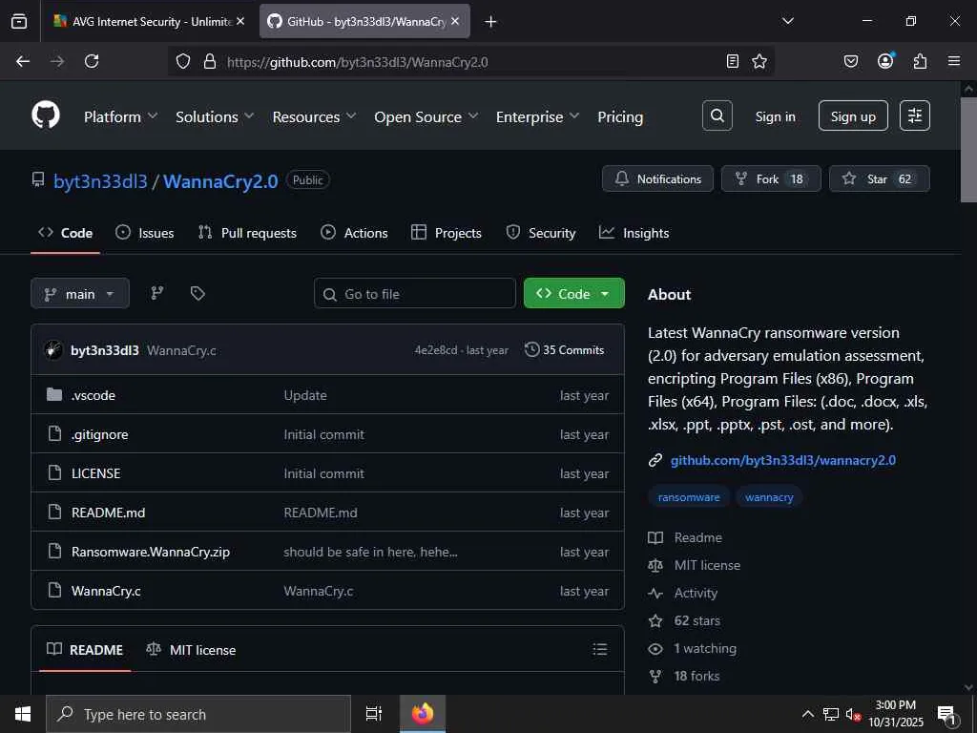Viewport: 977px width, 733px height.
Task: Click the Windows taskbar search box
Action: [x=198, y=714]
